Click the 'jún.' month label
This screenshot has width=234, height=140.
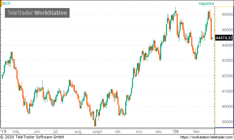38,132
